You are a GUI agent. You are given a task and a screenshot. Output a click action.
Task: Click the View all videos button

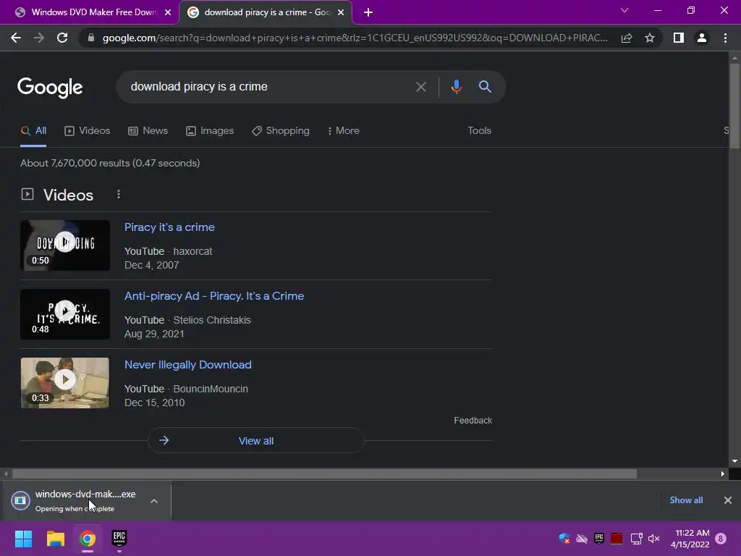[256, 441]
